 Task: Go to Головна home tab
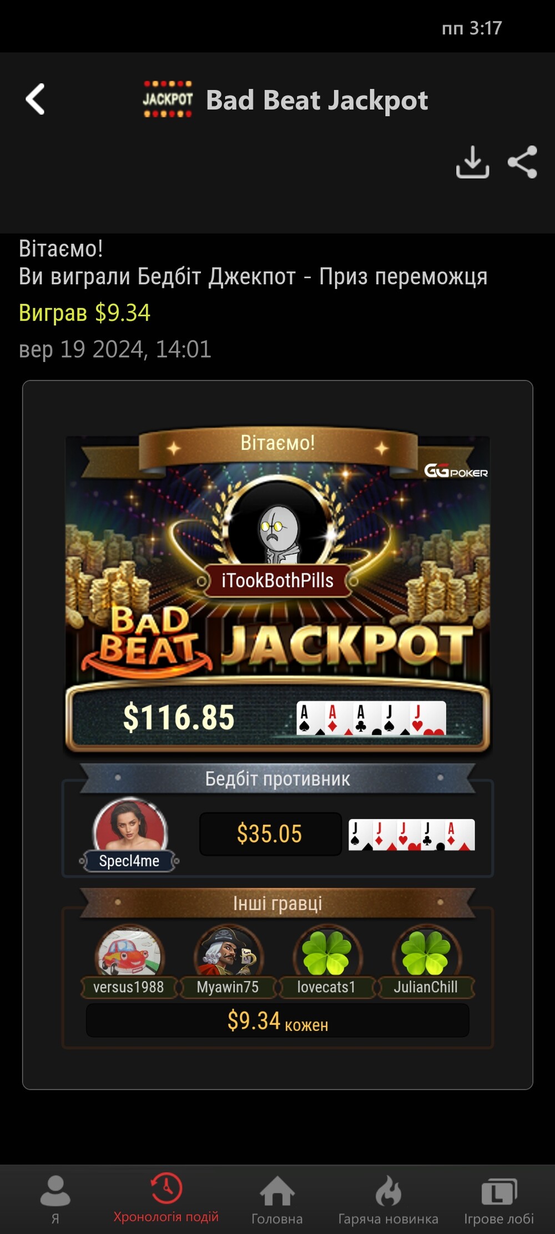pyautogui.click(x=277, y=1200)
